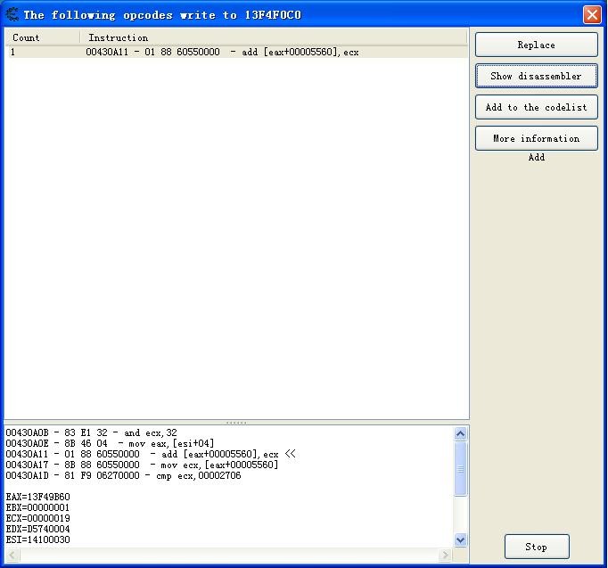Image resolution: width=608 pixels, height=568 pixels.
Task: Click the ESI=14100030 register value
Action: tap(38, 539)
